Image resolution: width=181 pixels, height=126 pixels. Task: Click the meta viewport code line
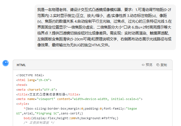pyautogui.click(x=79, y=99)
